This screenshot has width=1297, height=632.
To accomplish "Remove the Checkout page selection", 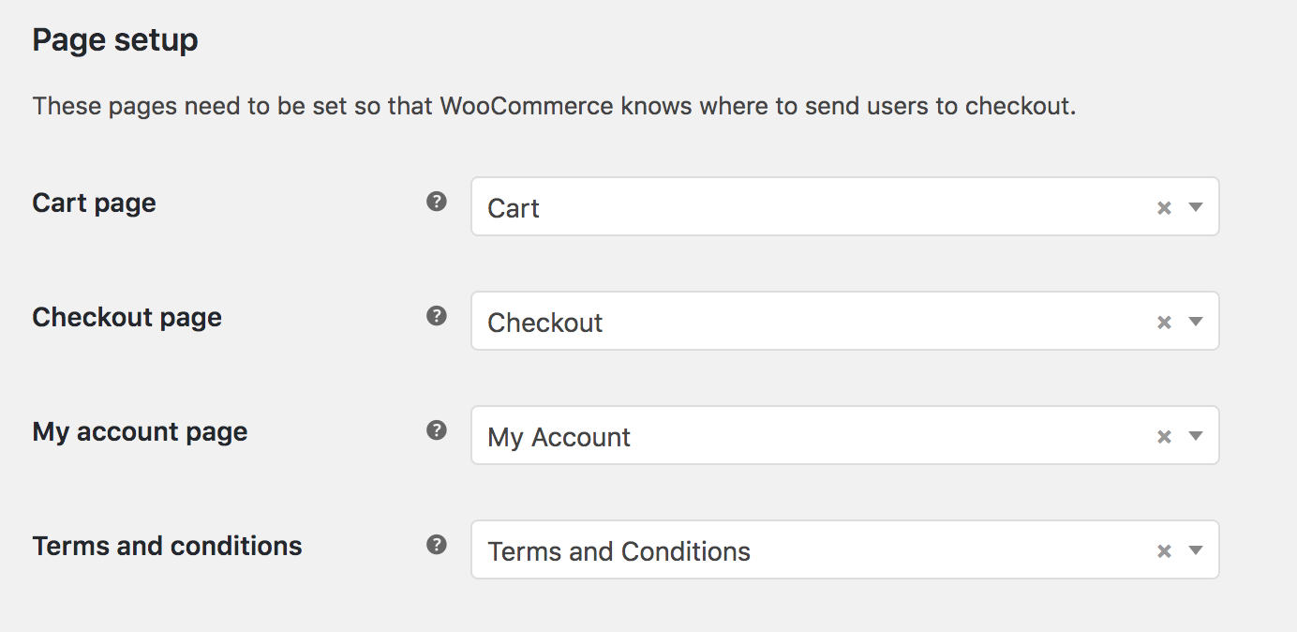I will (x=1163, y=321).
